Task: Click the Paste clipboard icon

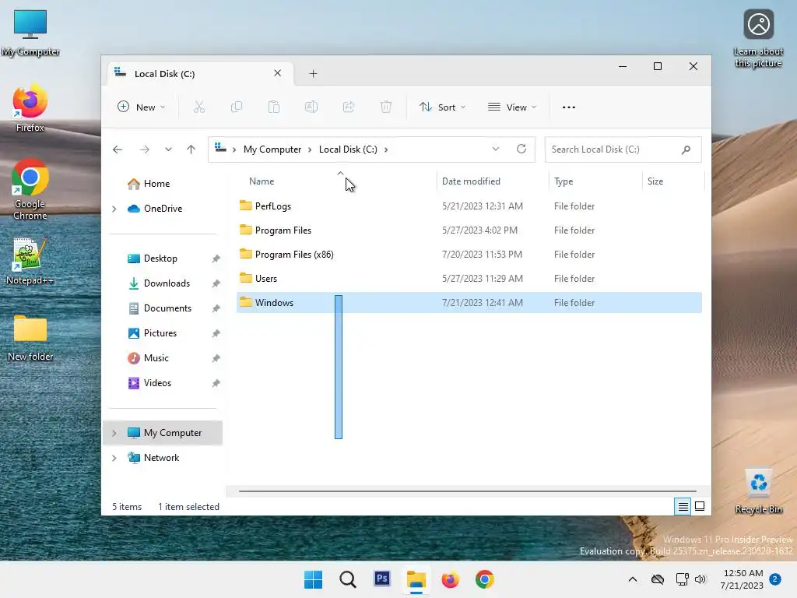Action: point(274,107)
